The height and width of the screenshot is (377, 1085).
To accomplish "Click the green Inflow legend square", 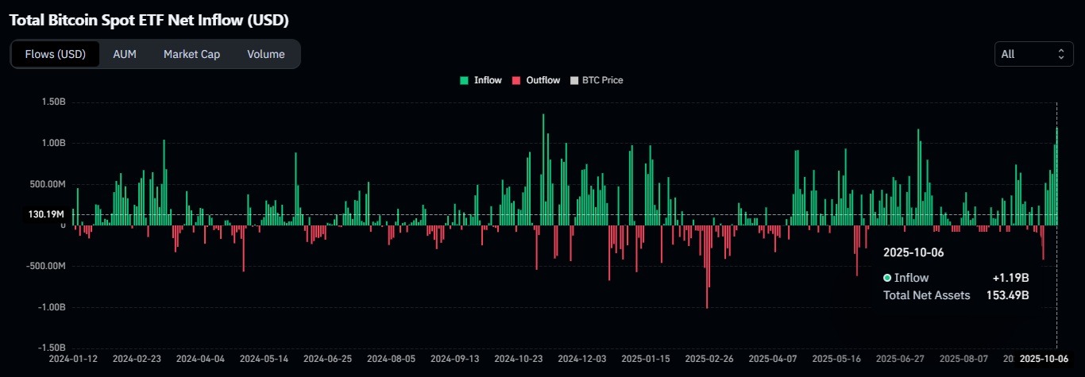I will [465, 80].
